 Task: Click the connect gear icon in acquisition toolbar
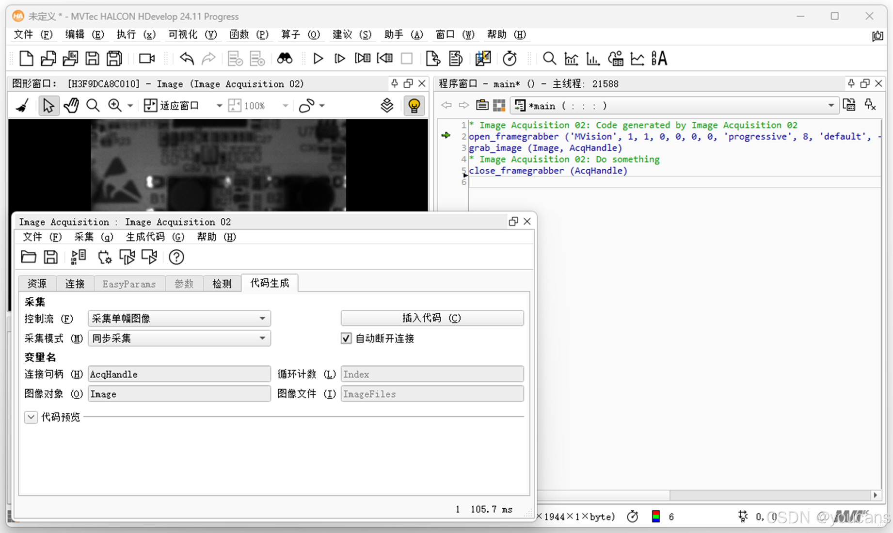[104, 257]
